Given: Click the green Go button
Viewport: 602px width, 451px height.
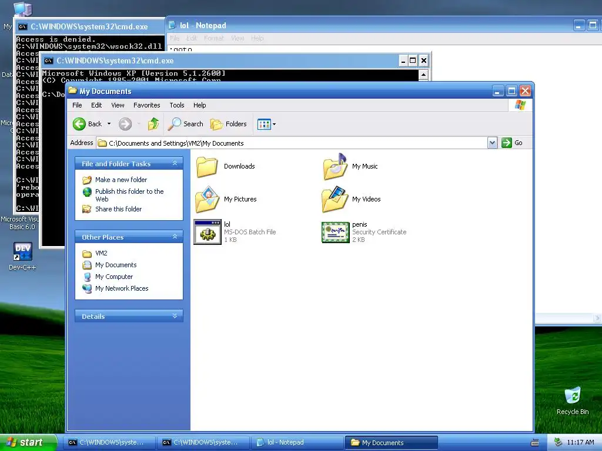Looking at the screenshot, I should [x=512, y=143].
